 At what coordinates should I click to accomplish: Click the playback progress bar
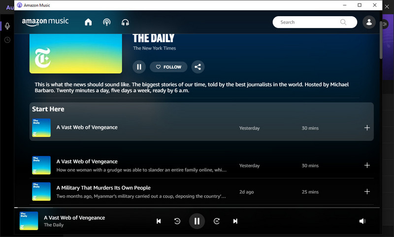[197, 208]
